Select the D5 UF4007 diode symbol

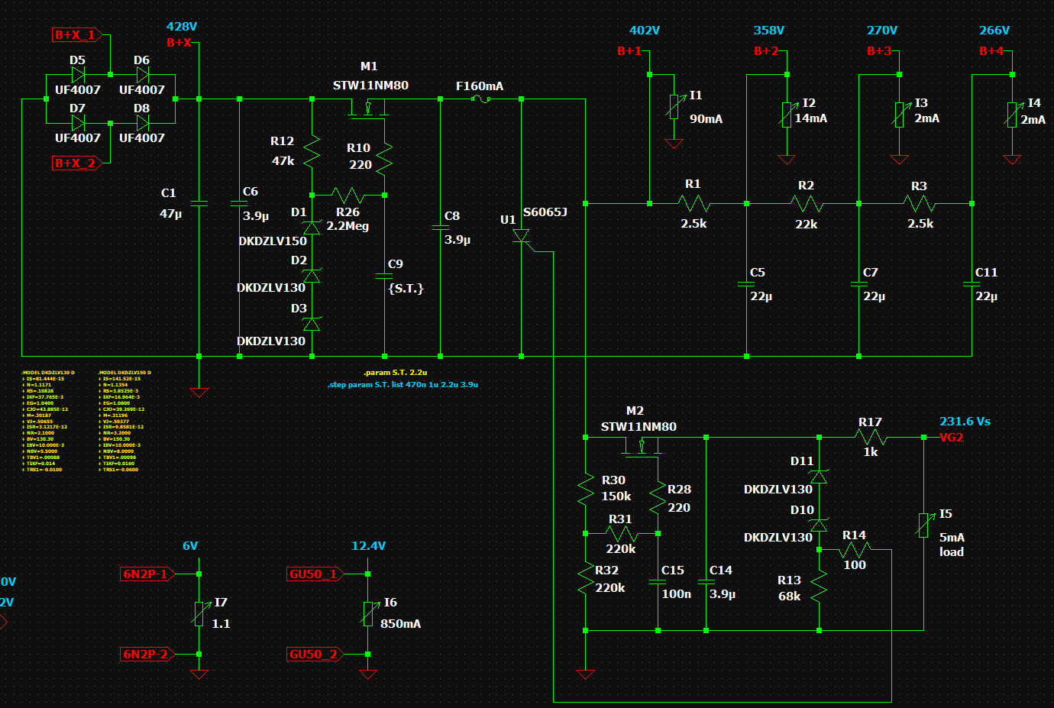[78, 75]
